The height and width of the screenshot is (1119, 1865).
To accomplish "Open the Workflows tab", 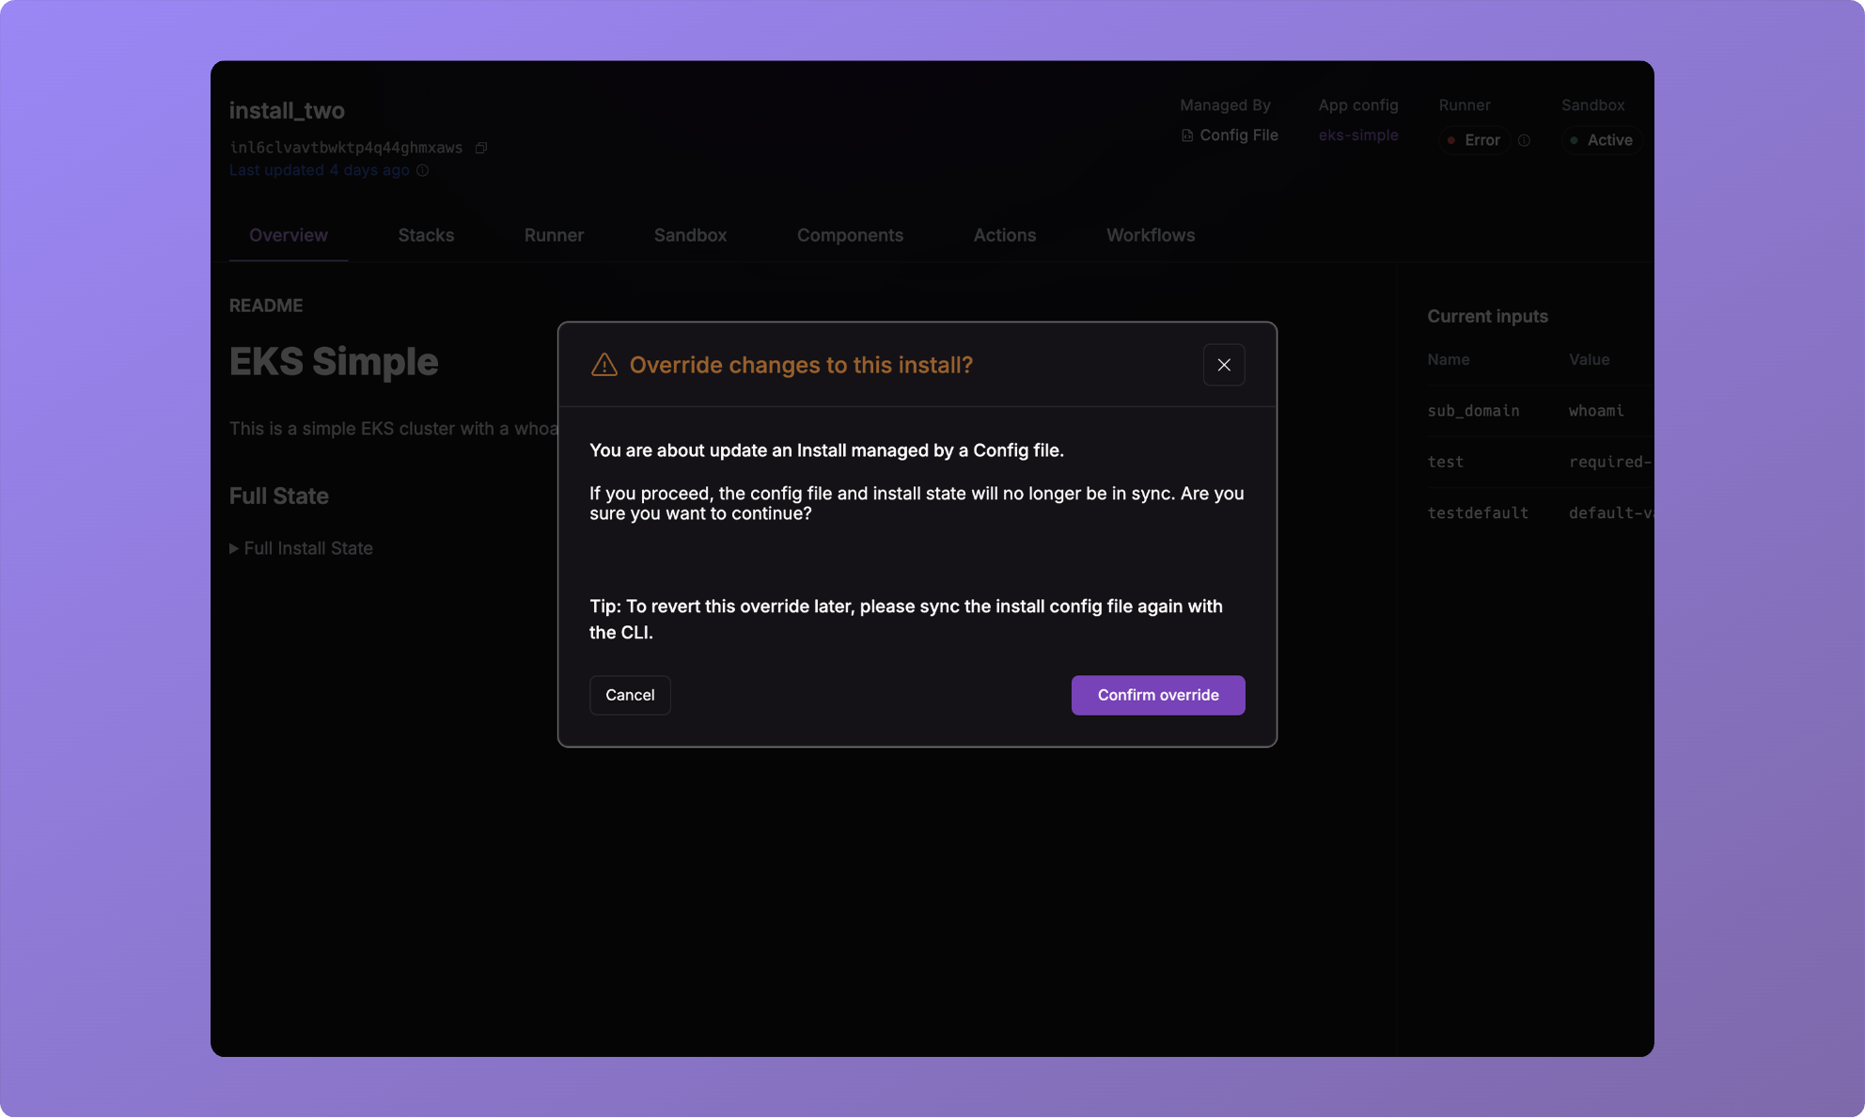I will pyautogui.click(x=1151, y=235).
